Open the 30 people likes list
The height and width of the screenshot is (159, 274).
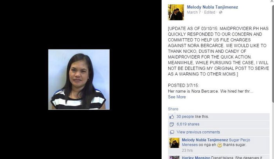pyautogui.click(x=185, y=117)
